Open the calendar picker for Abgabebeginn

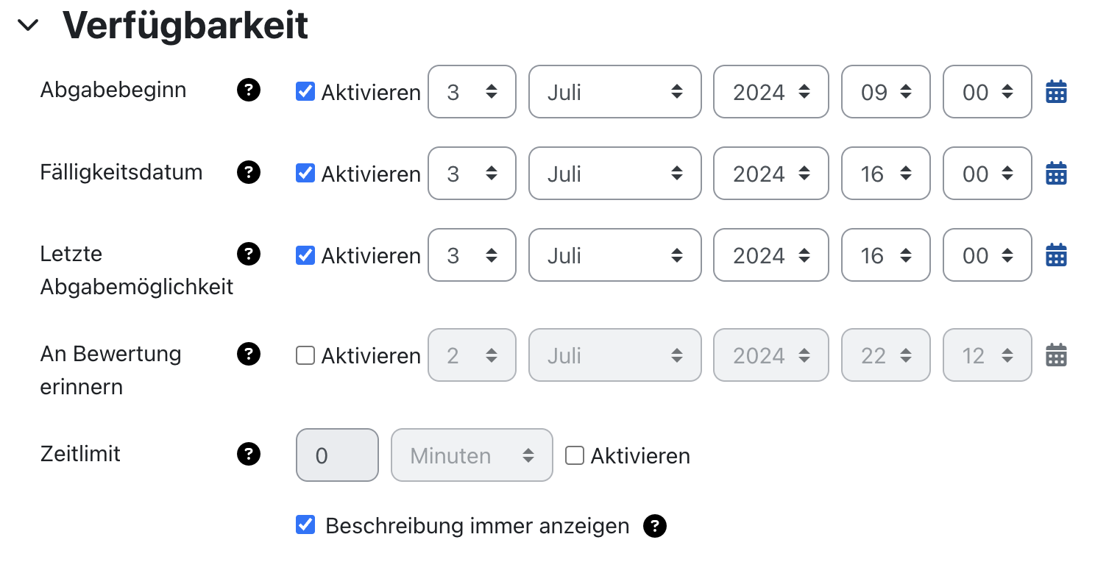(1056, 91)
